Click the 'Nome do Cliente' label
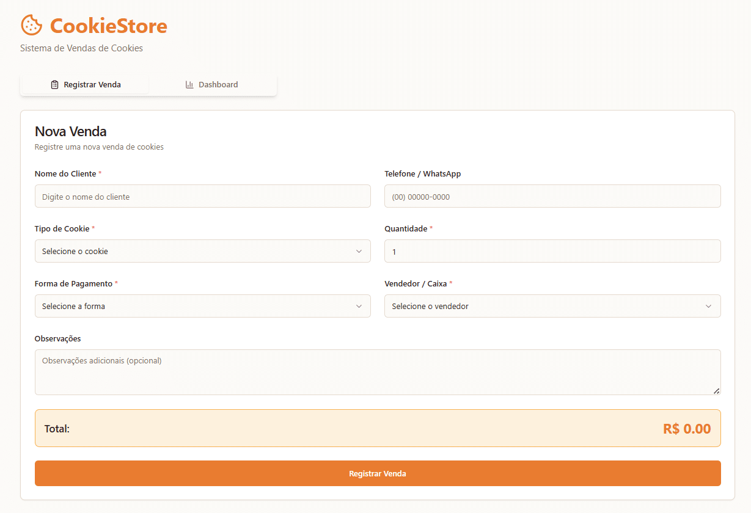This screenshot has width=751, height=513. pos(65,174)
